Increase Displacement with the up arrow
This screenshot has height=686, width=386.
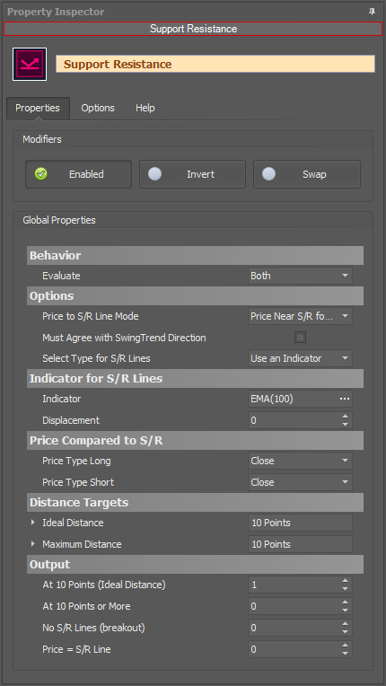click(345, 417)
